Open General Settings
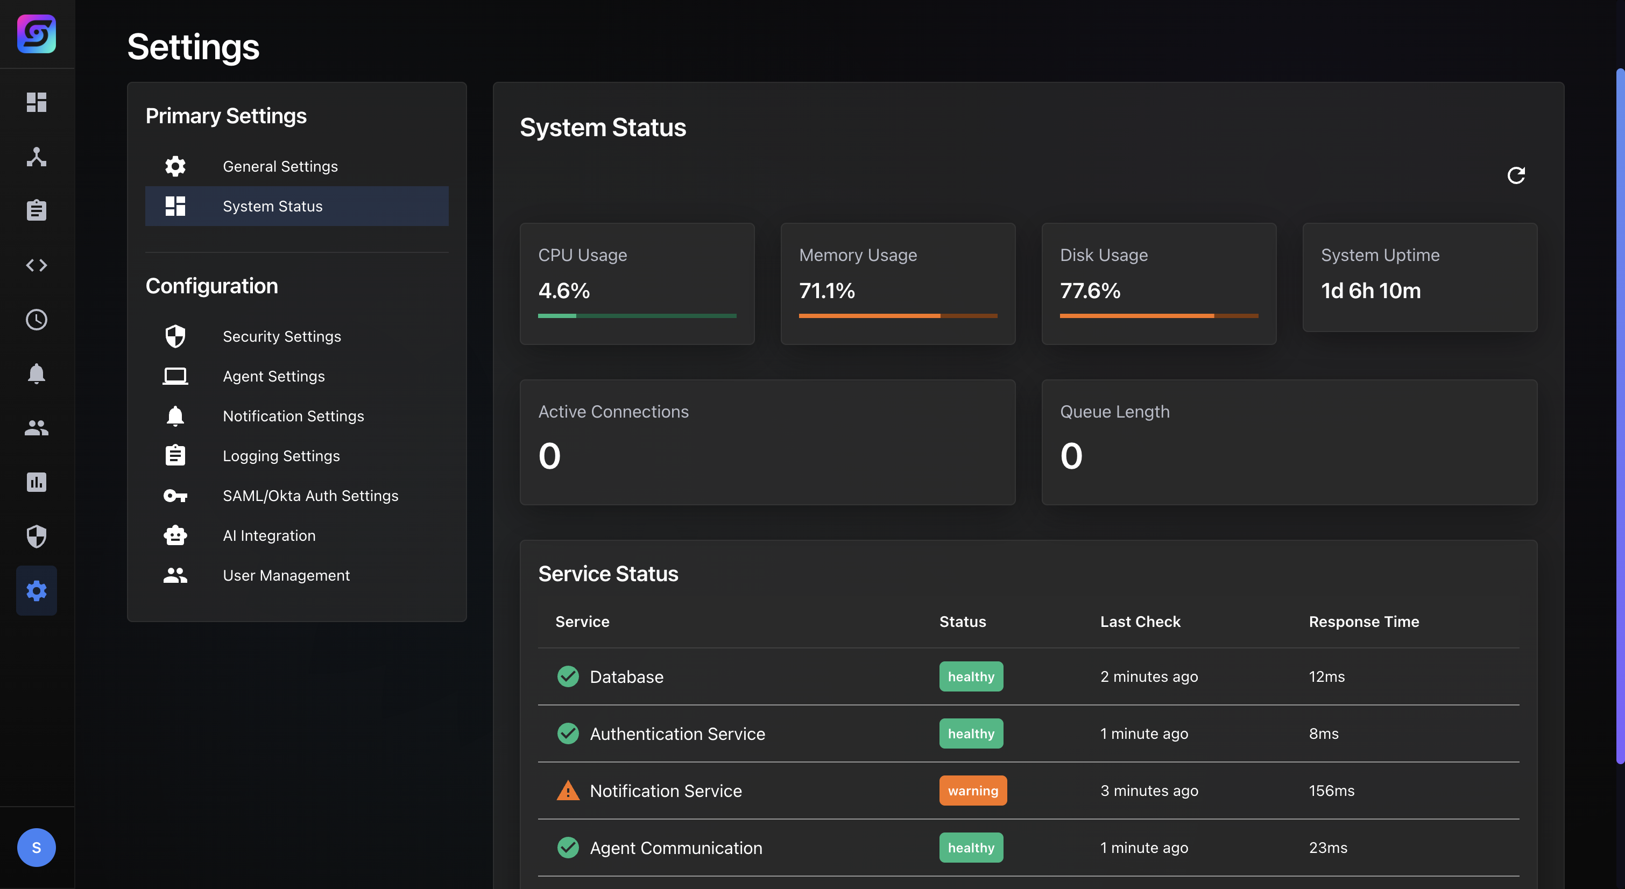Screen dimensions: 1625x889 click(x=280, y=166)
